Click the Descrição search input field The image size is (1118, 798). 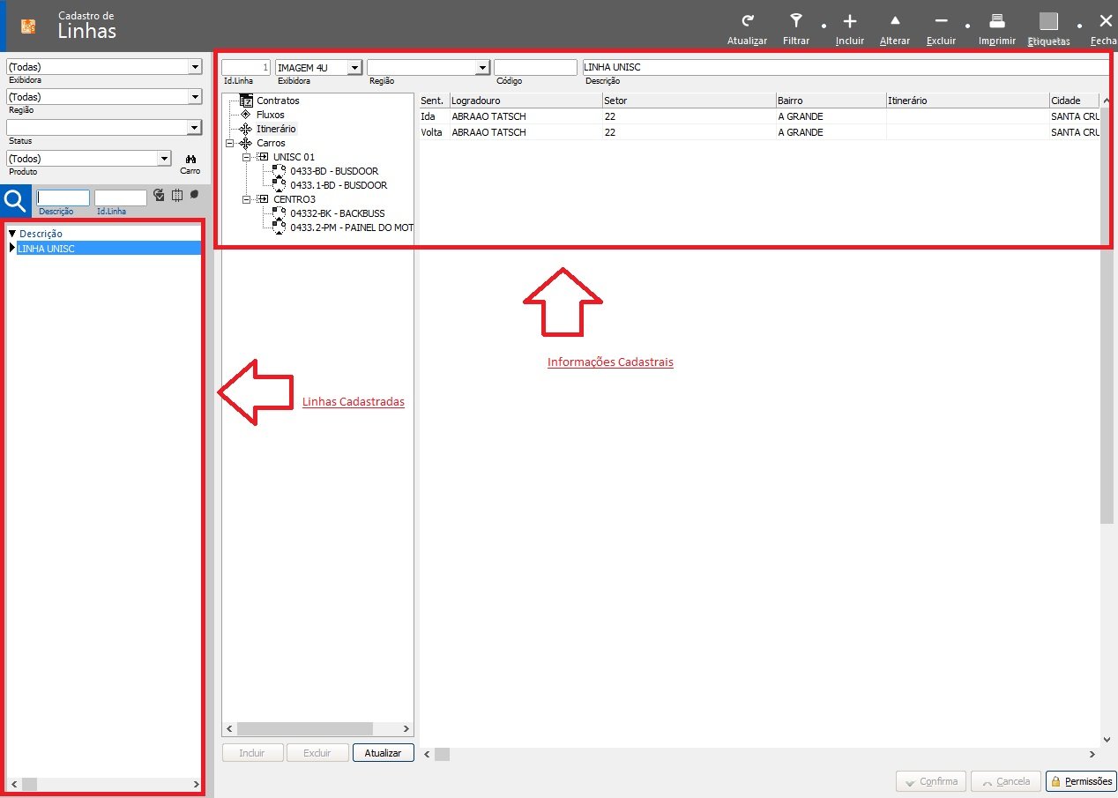coord(63,198)
